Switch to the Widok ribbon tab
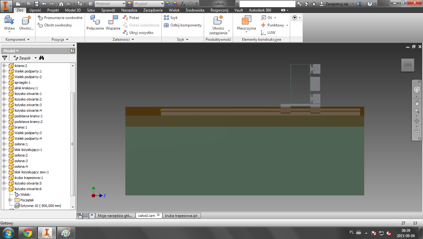The height and width of the screenshot is (239, 423). [174, 10]
